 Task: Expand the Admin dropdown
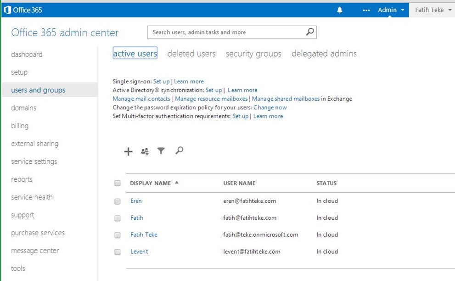(x=391, y=10)
